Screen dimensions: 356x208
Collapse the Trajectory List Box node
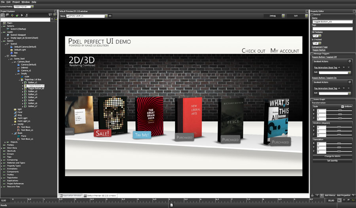[19, 80]
